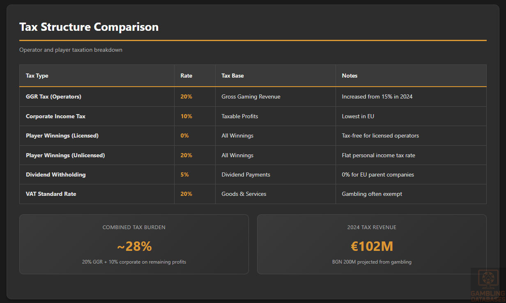Select the Notes column header

pos(350,76)
